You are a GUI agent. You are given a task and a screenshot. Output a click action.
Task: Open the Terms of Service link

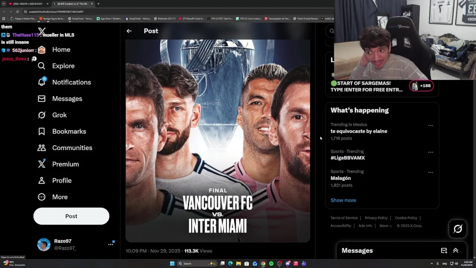(344, 218)
